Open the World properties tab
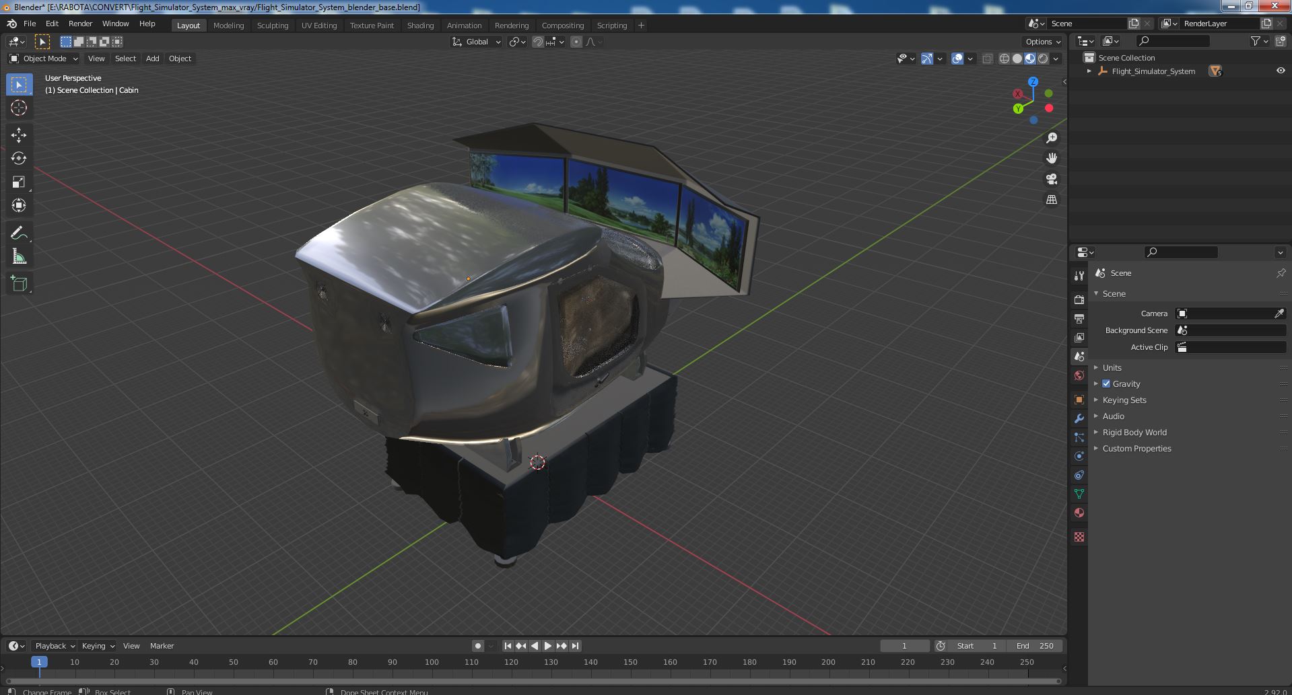This screenshot has height=695, width=1292. [x=1079, y=375]
